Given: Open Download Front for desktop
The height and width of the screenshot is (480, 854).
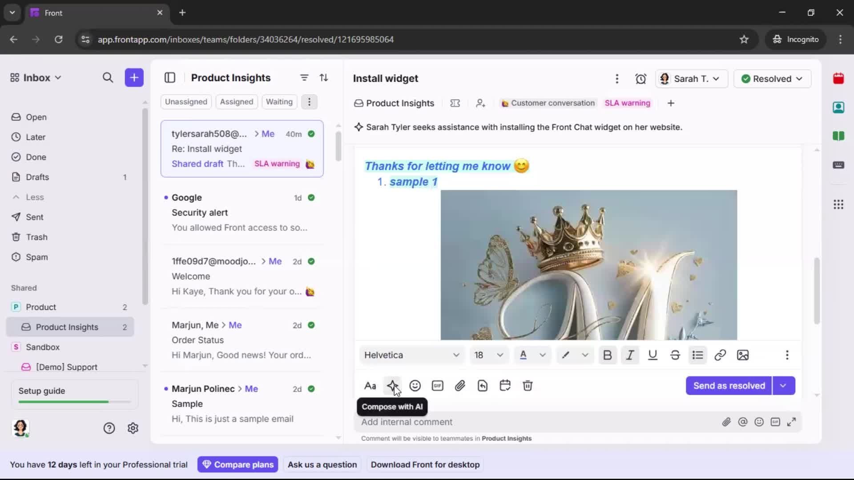Looking at the screenshot, I should click(425, 464).
